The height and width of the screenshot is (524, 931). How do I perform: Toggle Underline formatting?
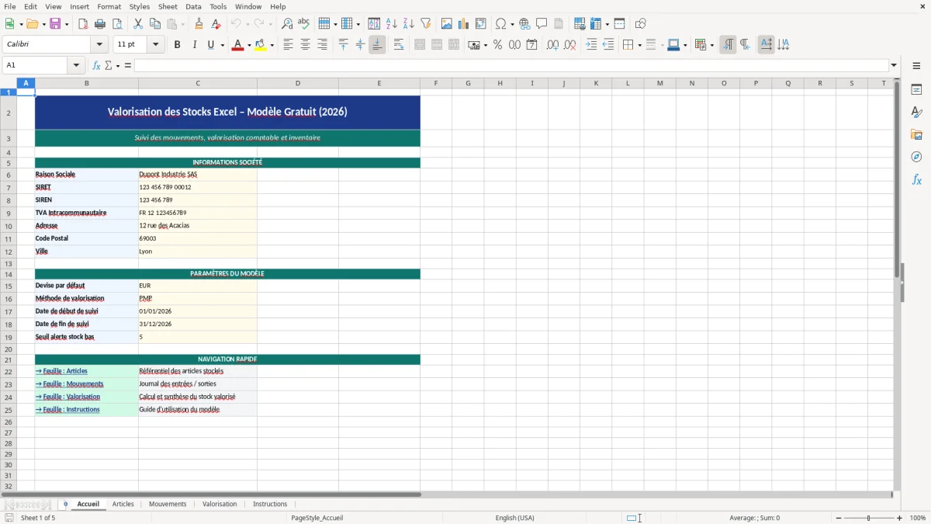pos(211,45)
